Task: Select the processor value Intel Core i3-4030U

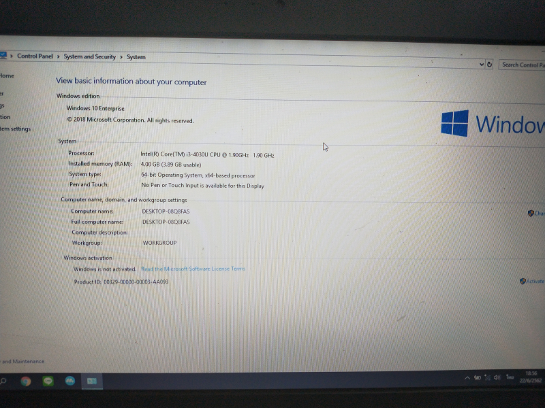Action: click(x=207, y=155)
